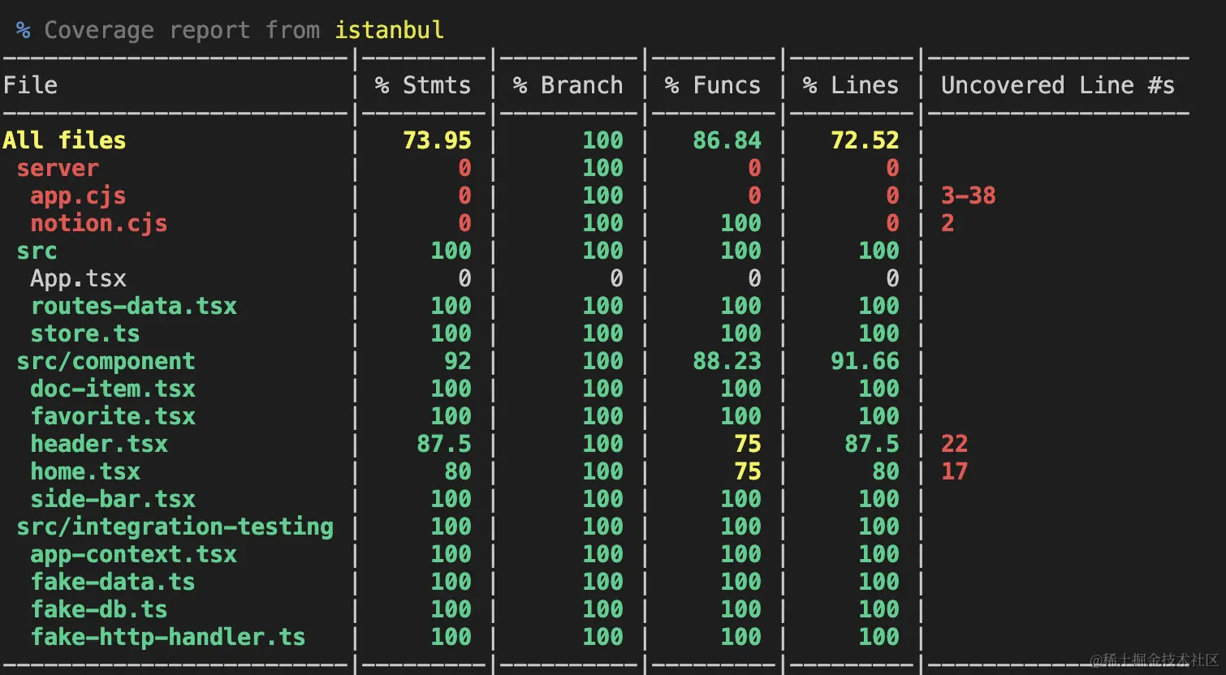This screenshot has height=675, width=1226.
Task: Click the 'app.cjs' file name
Action: coord(78,196)
